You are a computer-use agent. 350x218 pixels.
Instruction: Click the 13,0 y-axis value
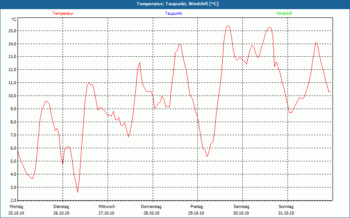[x=12, y=57]
